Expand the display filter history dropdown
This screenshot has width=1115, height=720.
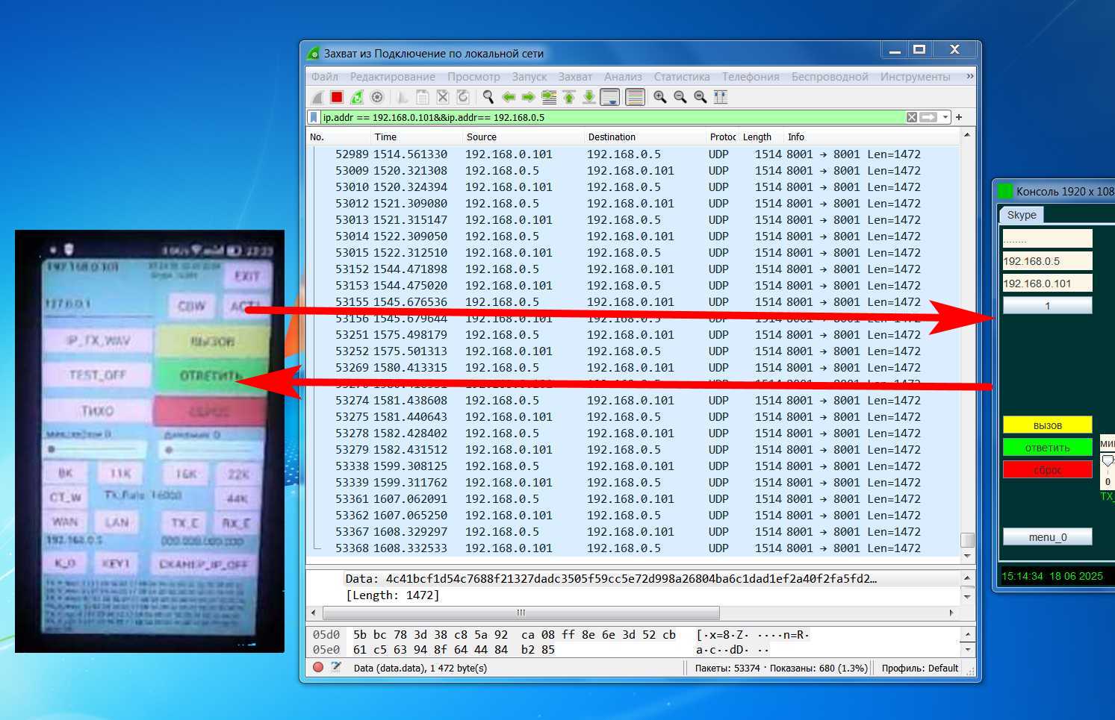[x=945, y=117]
